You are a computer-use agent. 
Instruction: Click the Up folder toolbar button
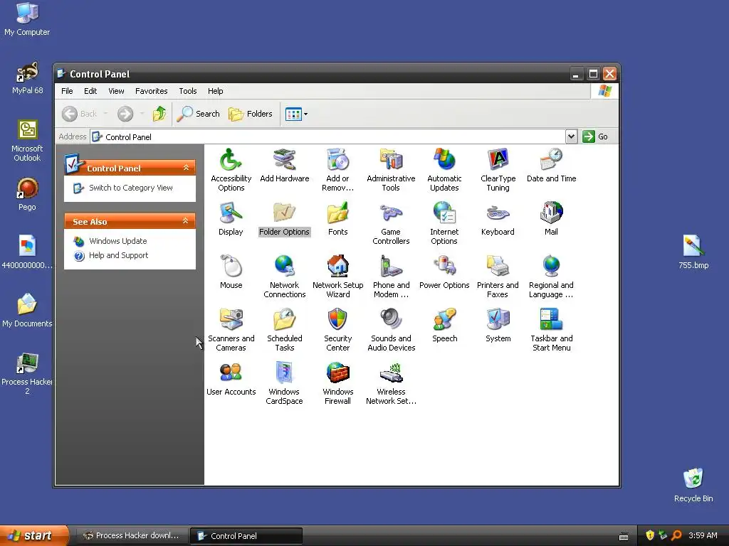pyautogui.click(x=159, y=114)
